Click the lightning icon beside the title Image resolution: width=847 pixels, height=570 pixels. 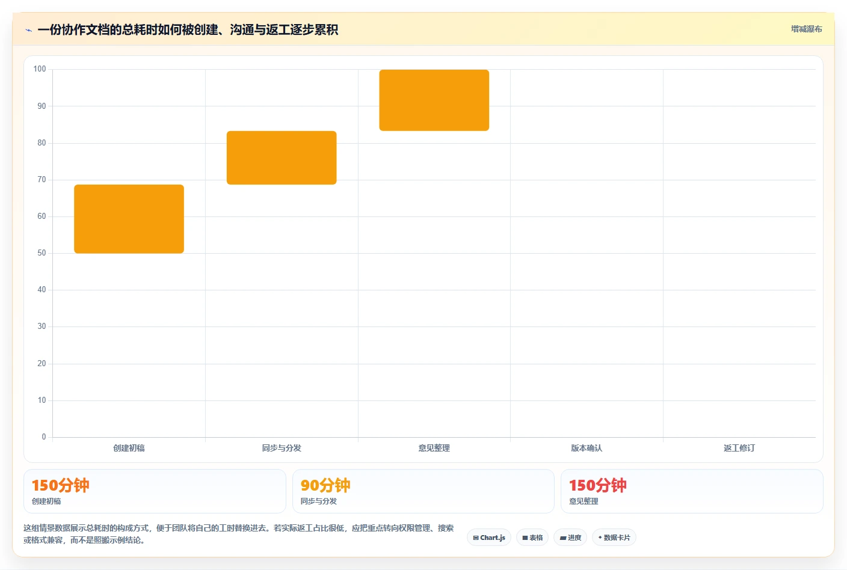point(28,30)
